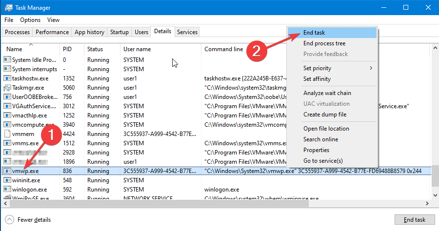The image size is (439, 231).
Task: Click the vertical scrollbar thumb
Action: 435,175
